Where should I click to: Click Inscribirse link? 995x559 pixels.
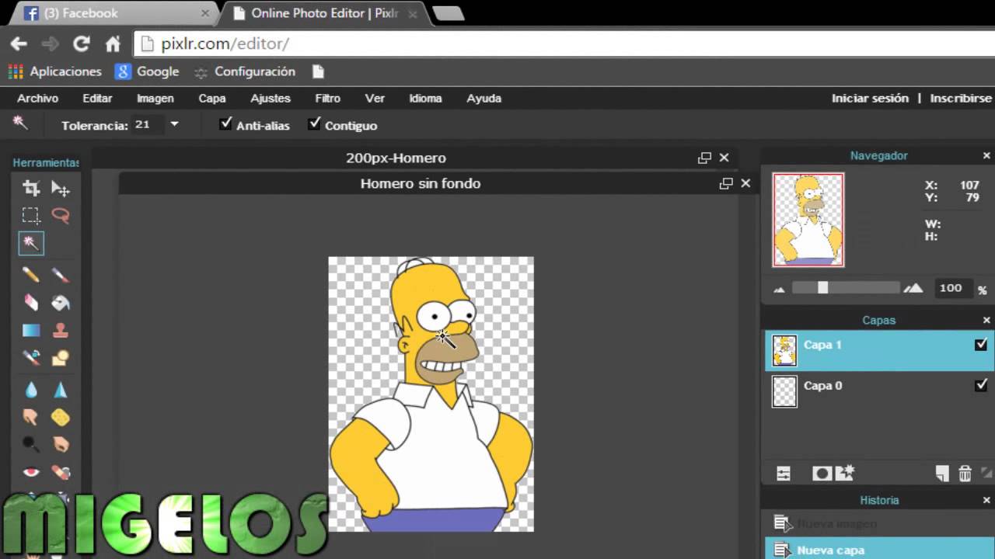coord(961,98)
